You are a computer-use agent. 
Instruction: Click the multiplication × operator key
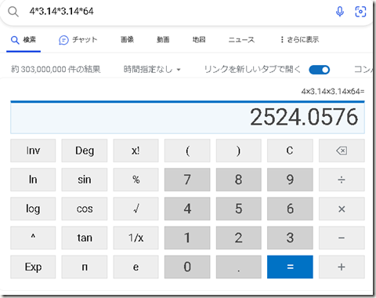(342, 209)
